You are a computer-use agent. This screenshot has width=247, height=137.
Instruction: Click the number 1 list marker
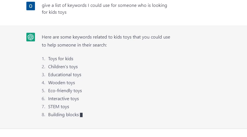pyautogui.click(x=43, y=59)
